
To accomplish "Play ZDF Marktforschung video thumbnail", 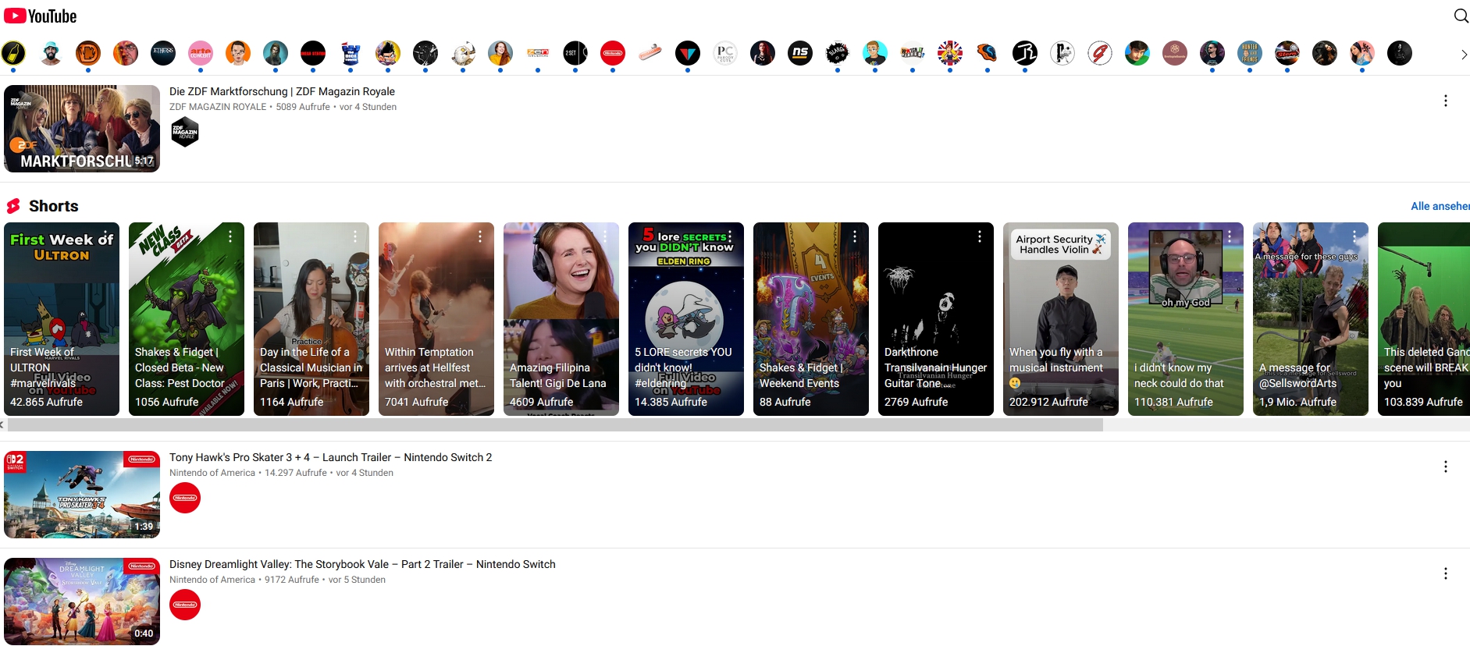I will pos(82,129).
